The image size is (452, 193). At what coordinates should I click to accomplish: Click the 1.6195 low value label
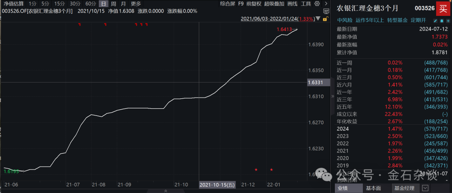pos(11,171)
